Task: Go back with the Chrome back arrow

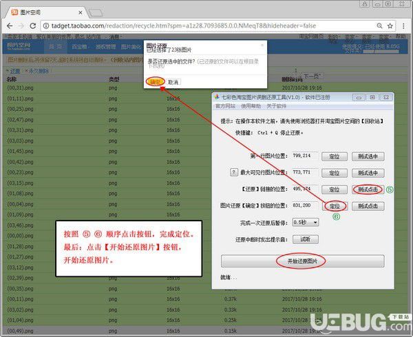Action: tap(10, 25)
